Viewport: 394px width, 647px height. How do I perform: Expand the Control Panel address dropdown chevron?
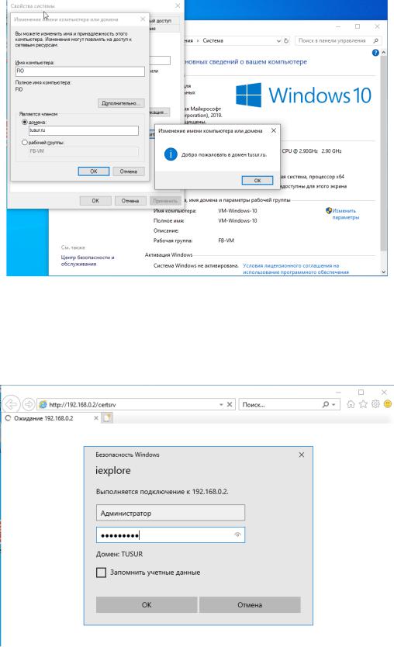pos(278,41)
